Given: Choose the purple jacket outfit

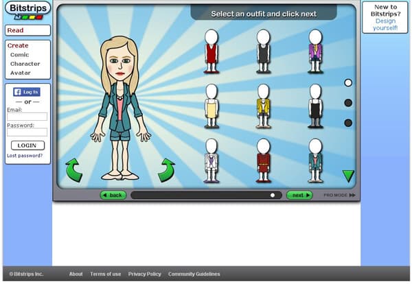Looking at the screenshot, I should point(315,51).
